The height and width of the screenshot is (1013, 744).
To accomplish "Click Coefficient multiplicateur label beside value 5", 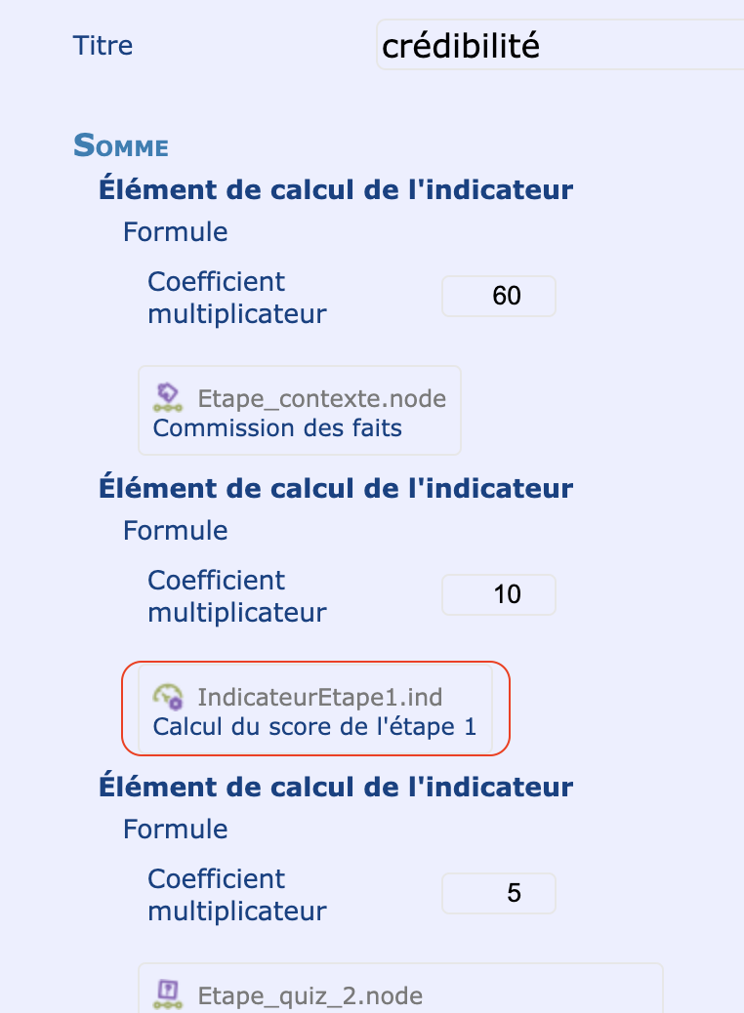I will point(237,895).
